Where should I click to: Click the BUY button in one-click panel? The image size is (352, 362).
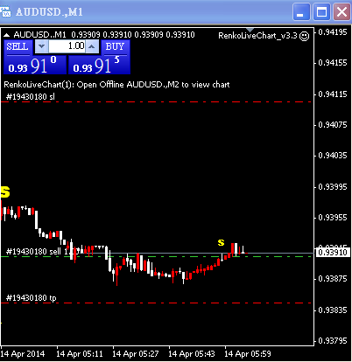(115, 47)
